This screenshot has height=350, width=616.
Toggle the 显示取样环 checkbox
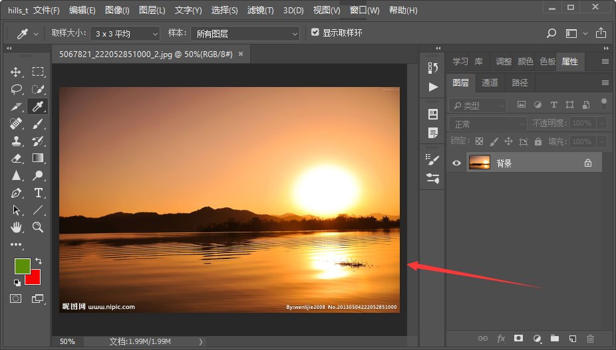coord(315,33)
